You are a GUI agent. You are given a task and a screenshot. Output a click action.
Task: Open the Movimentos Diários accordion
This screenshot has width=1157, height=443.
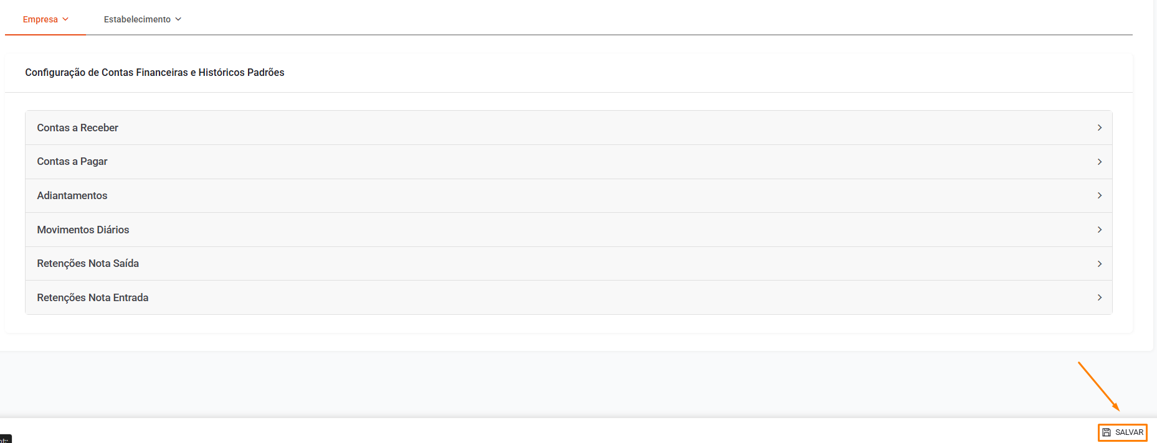tap(83, 230)
